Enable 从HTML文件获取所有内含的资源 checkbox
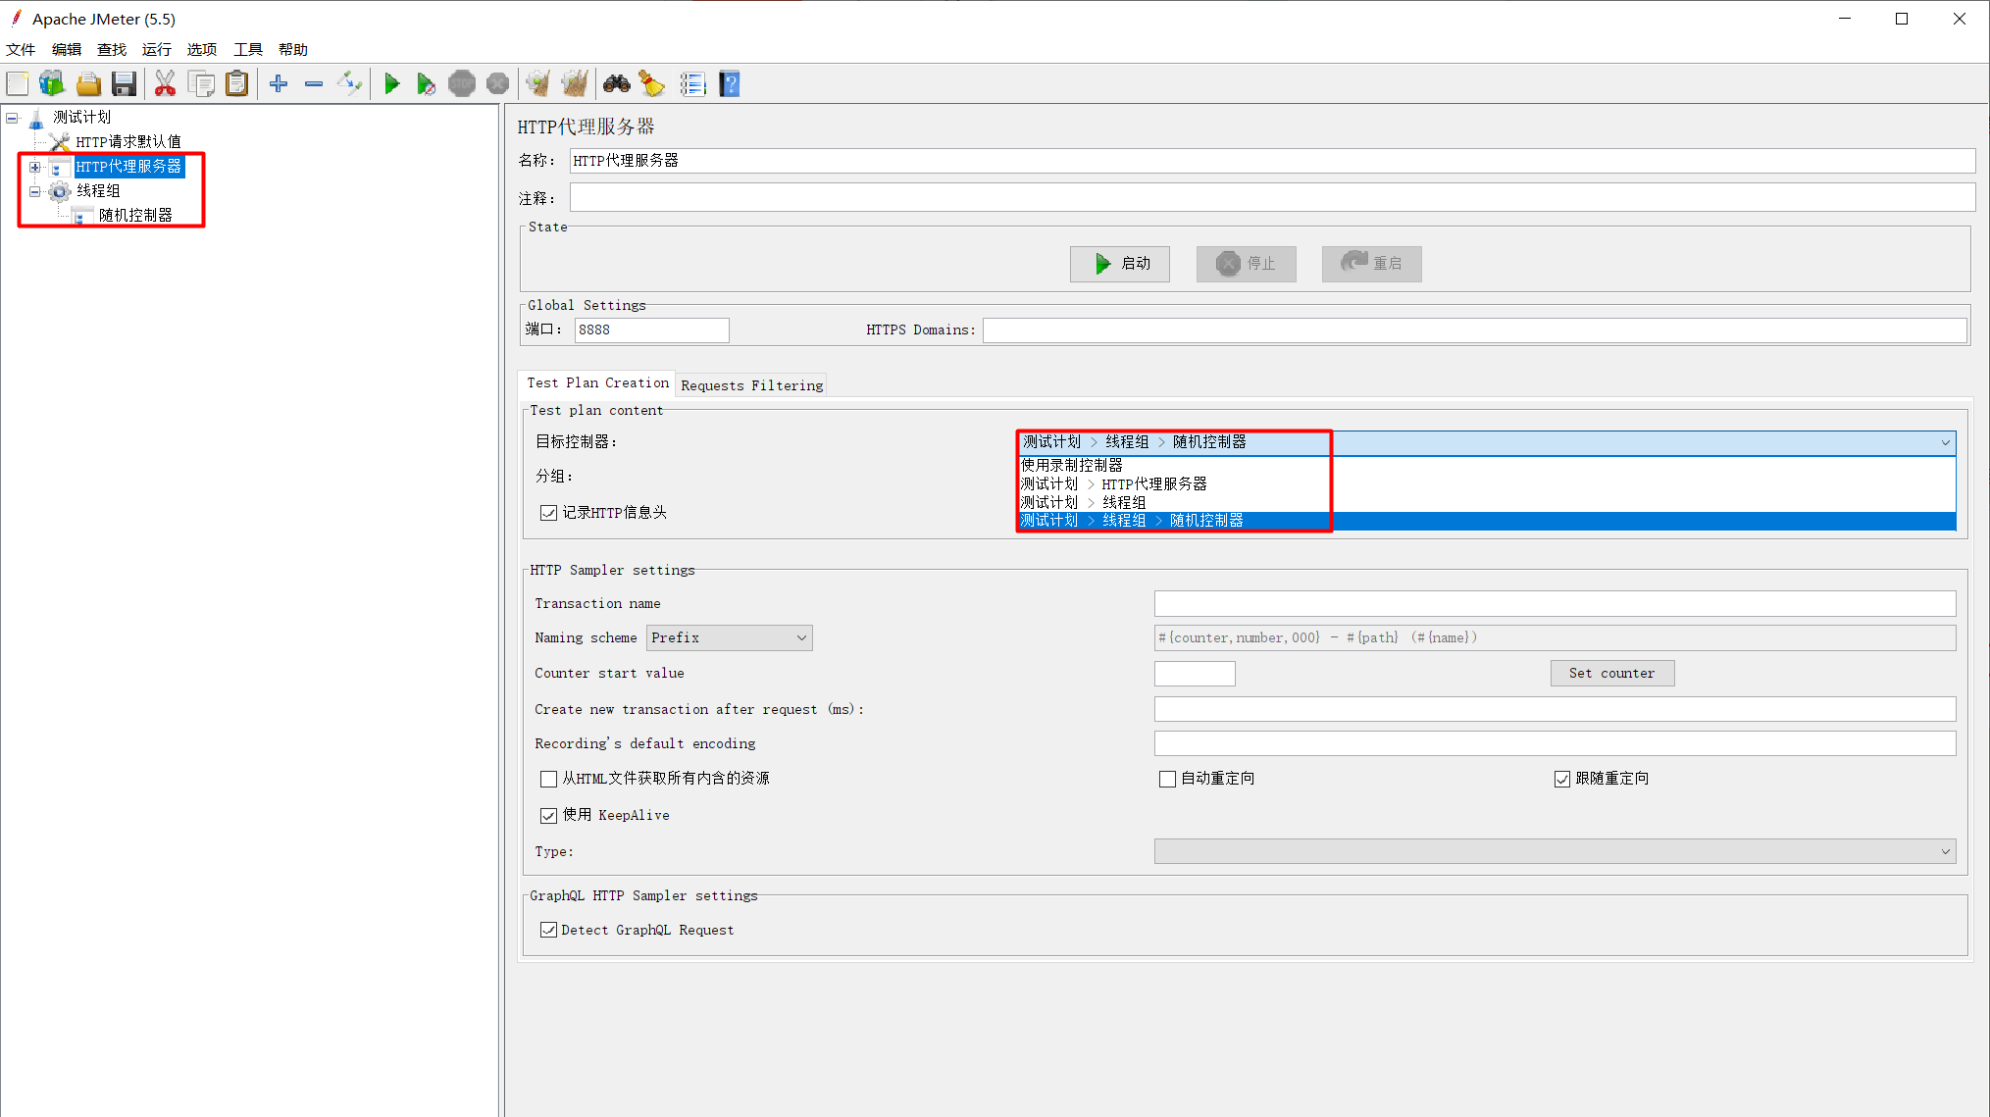Viewport: 1990px width, 1117px height. [x=548, y=779]
